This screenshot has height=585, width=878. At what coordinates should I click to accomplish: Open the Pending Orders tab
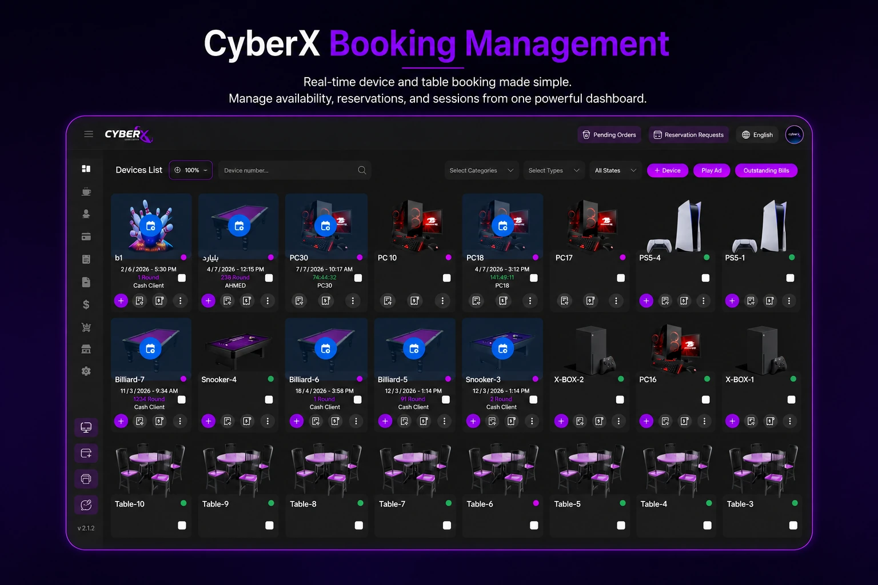[x=609, y=135]
